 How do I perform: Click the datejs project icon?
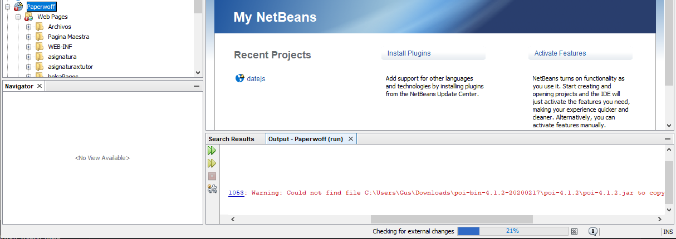pos(240,78)
